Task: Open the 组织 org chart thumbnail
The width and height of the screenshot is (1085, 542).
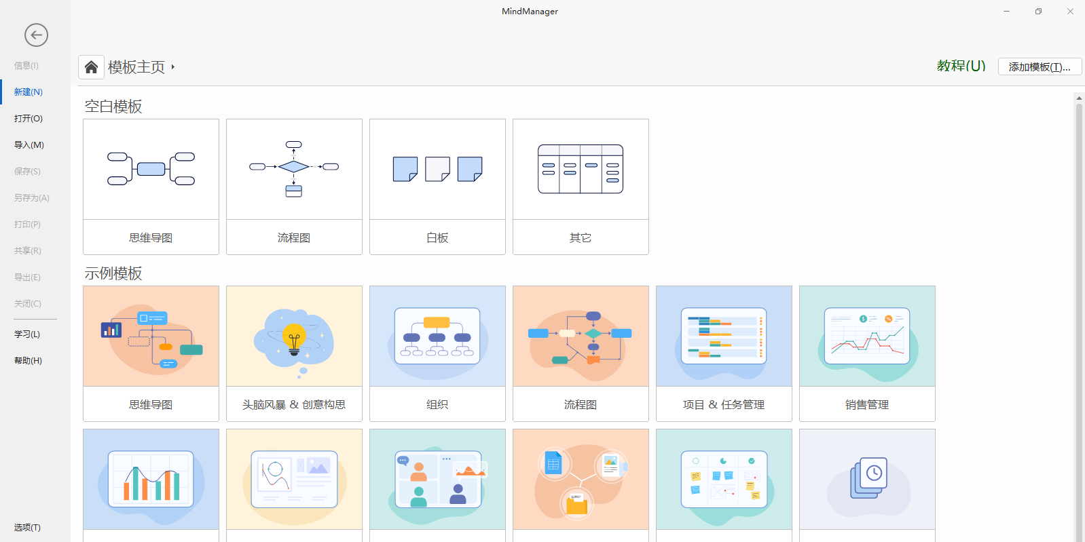Action: point(437,336)
